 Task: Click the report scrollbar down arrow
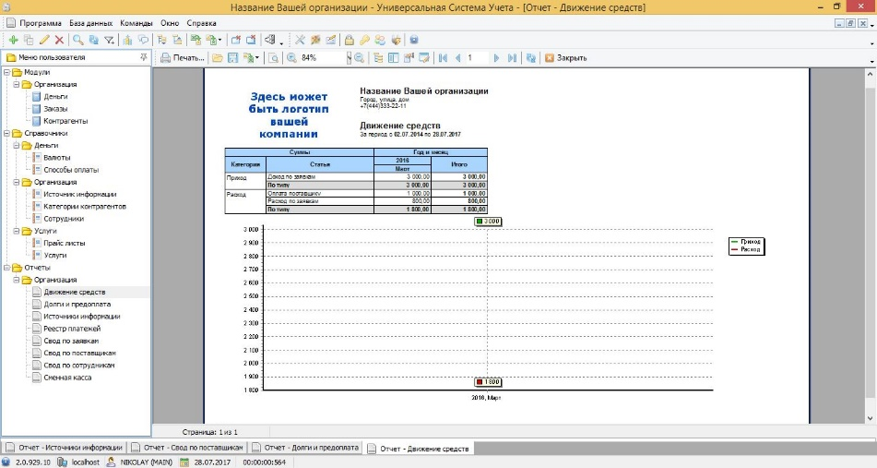point(871,418)
